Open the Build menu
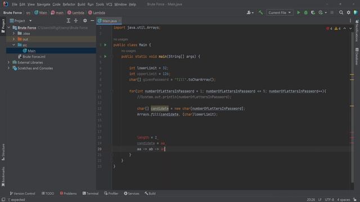Screen dimensions: 360x202 pyautogui.click(x=81, y=4)
